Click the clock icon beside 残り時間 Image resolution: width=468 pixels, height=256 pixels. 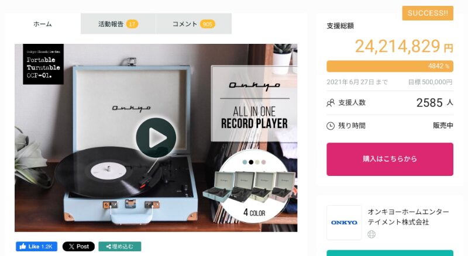coord(331,126)
